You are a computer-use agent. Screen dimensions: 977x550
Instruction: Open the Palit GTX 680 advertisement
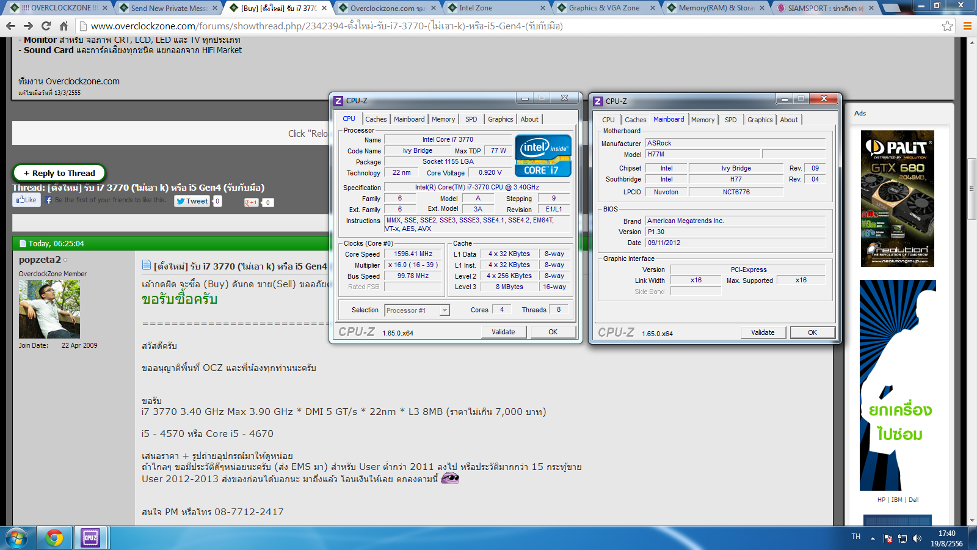pos(898,199)
